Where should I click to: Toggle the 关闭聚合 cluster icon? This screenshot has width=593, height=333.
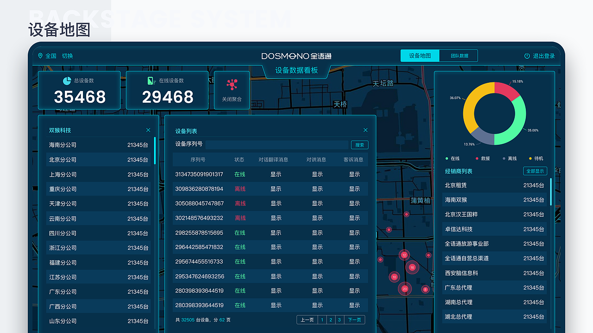click(232, 85)
